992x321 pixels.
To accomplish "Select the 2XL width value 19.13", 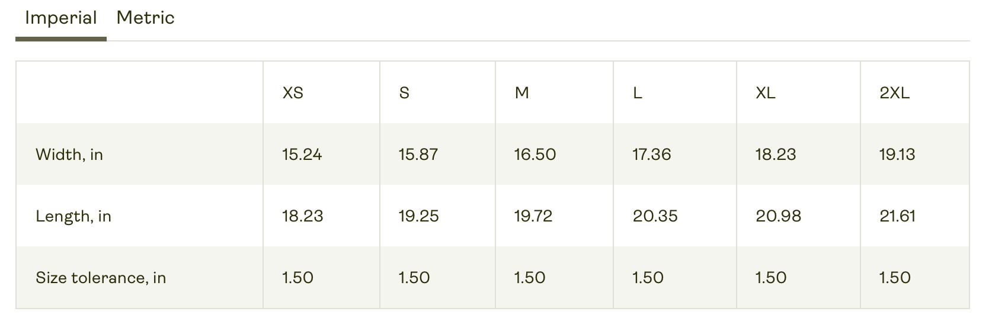I will click(x=897, y=155).
